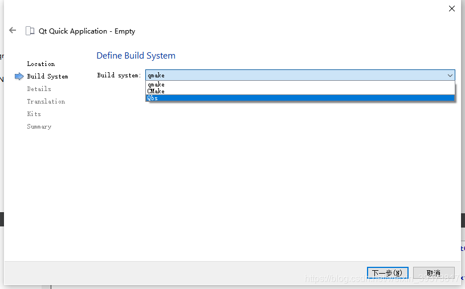Choose Qbs in the dropdown list
This screenshot has width=465, height=289.
coord(300,98)
